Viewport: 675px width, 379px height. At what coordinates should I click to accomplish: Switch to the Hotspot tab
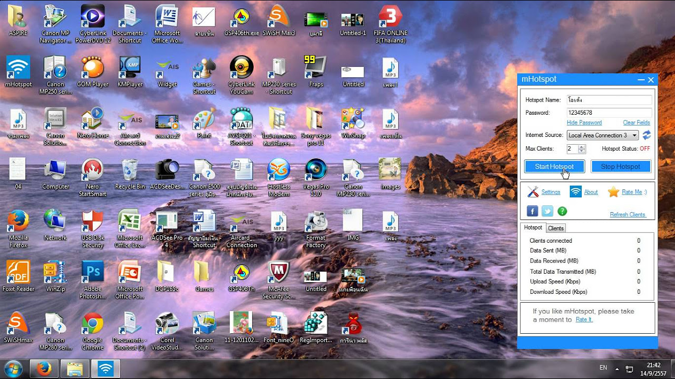[533, 227]
